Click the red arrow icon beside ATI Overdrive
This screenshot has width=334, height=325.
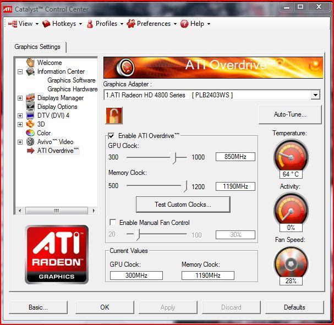tap(30, 151)
